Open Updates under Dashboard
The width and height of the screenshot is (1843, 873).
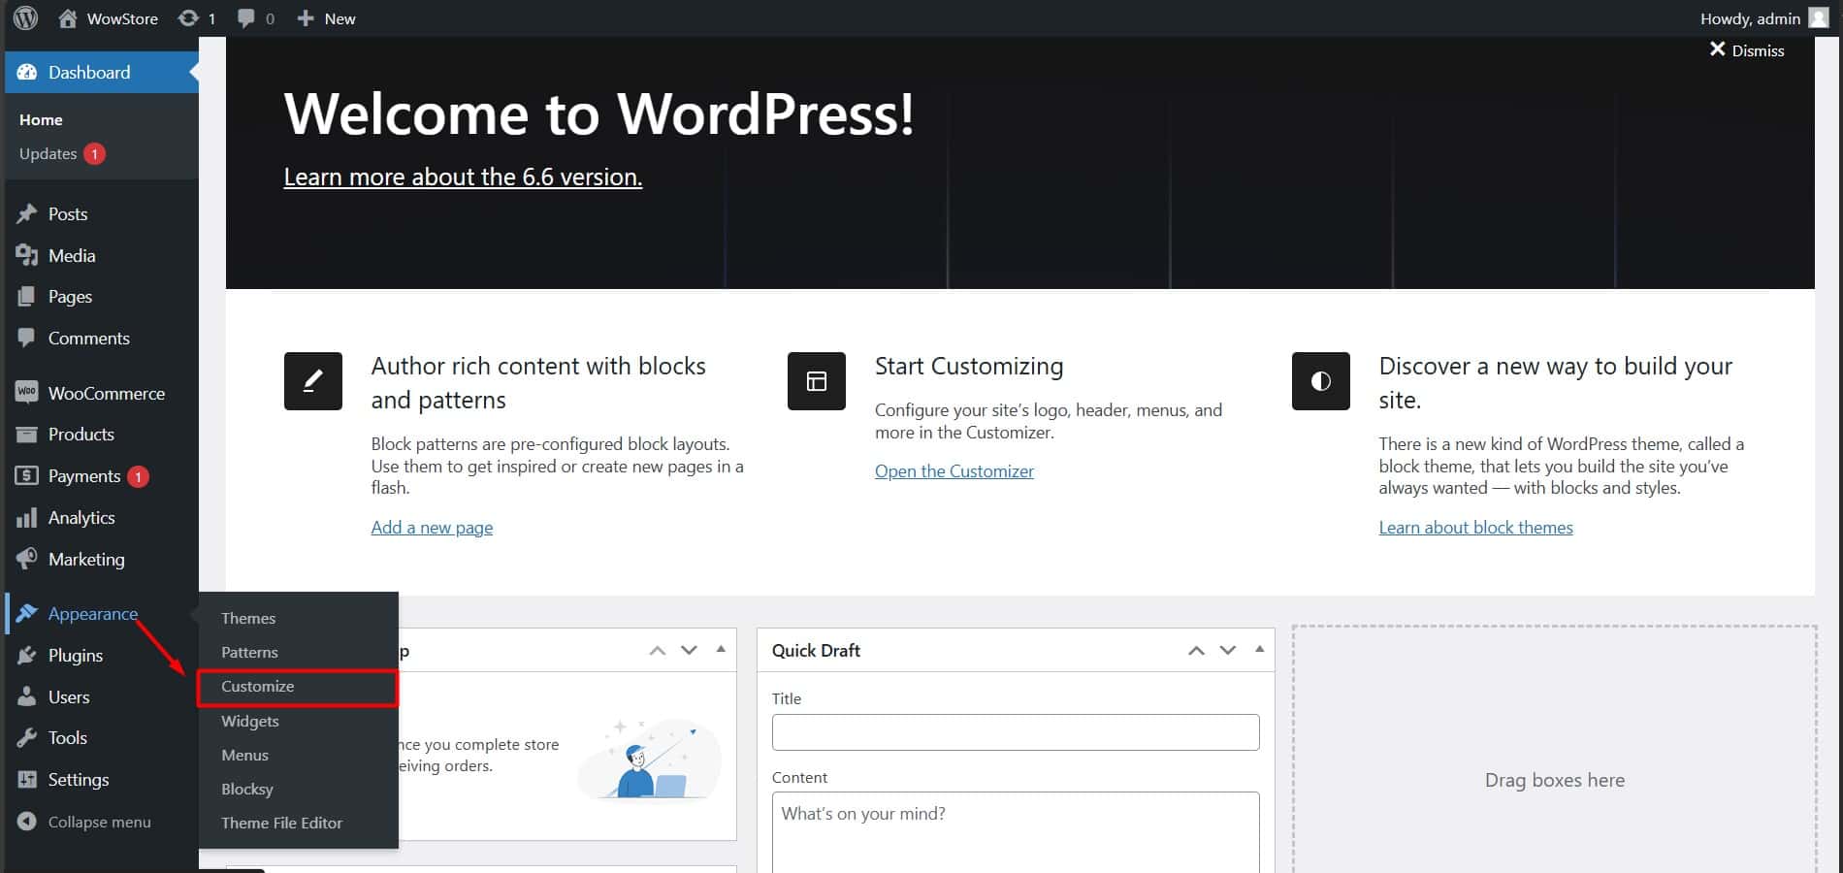coord(48,153)
